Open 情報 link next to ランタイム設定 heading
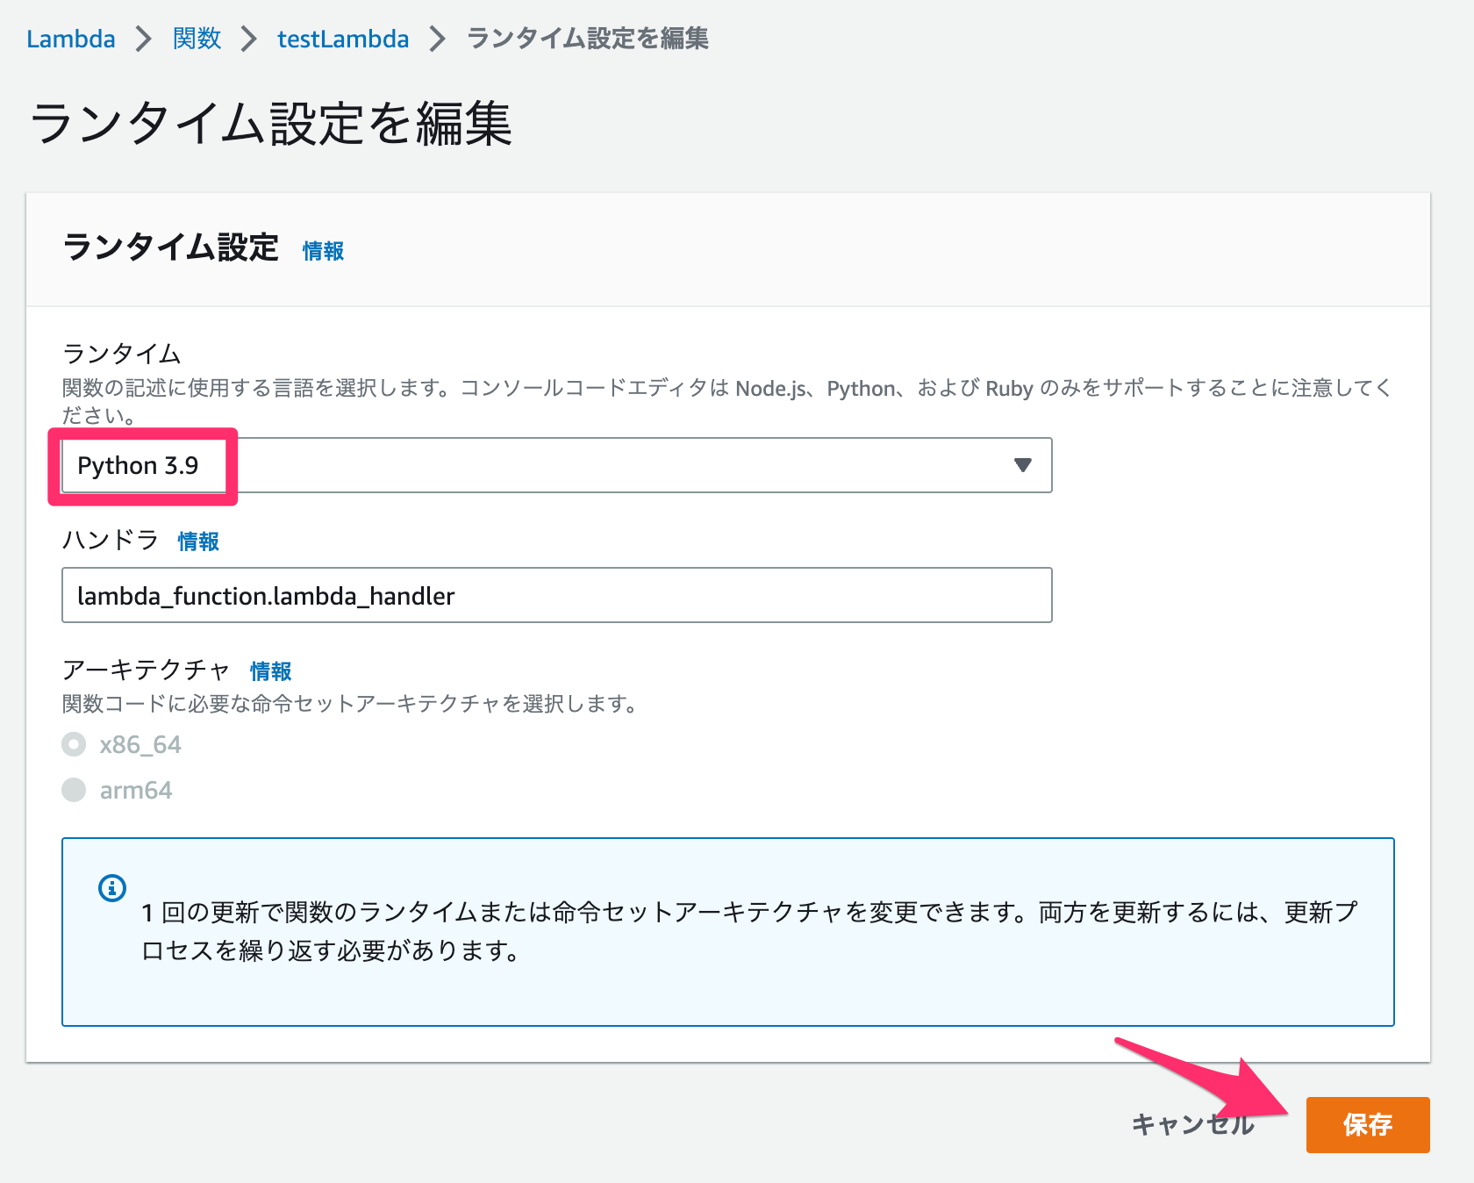 (323, 252)
